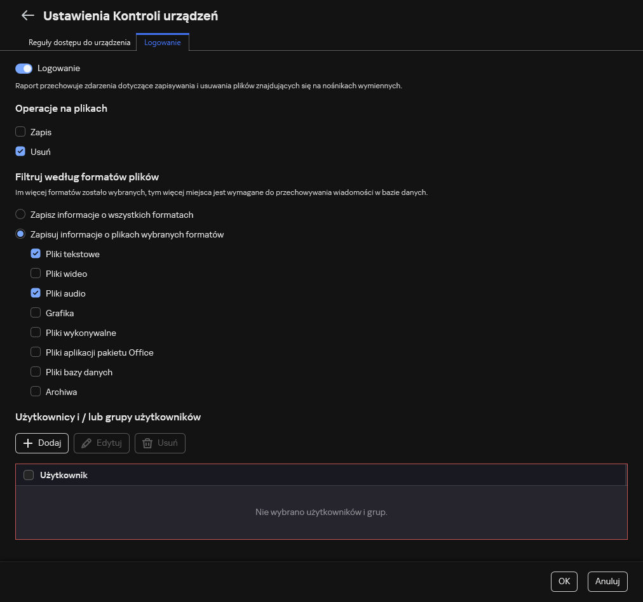Viewport: 643px width, 602px height.
Task: Uncheck Pliki tekstowe checkbox
Action: [36, 254]
